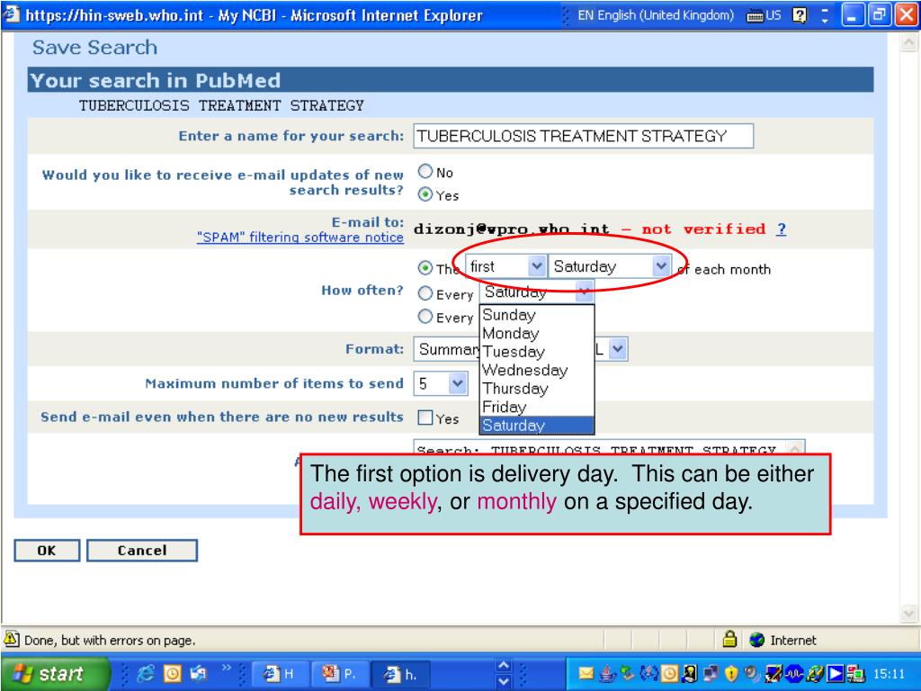
Task: Click the dual-monitor network connection tray icon
Action: pyautogui.click(x=711, y=673)
